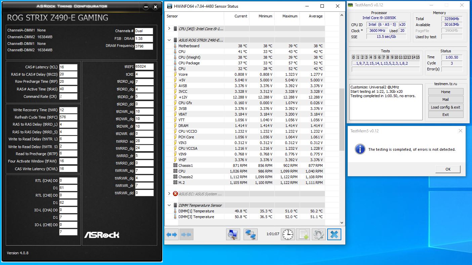Click the TestMem5 Total memory field 32596Mb

452,19
